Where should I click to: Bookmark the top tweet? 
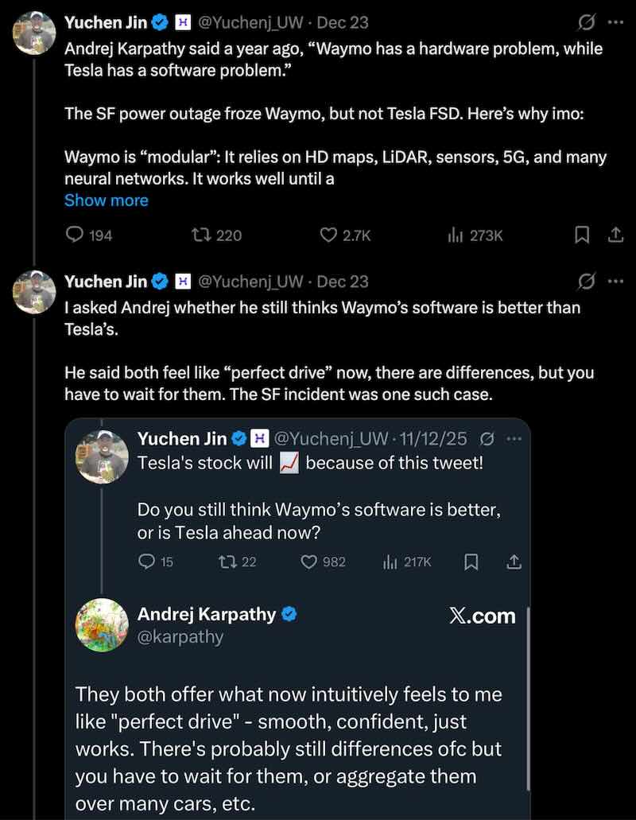click(581, 235)
